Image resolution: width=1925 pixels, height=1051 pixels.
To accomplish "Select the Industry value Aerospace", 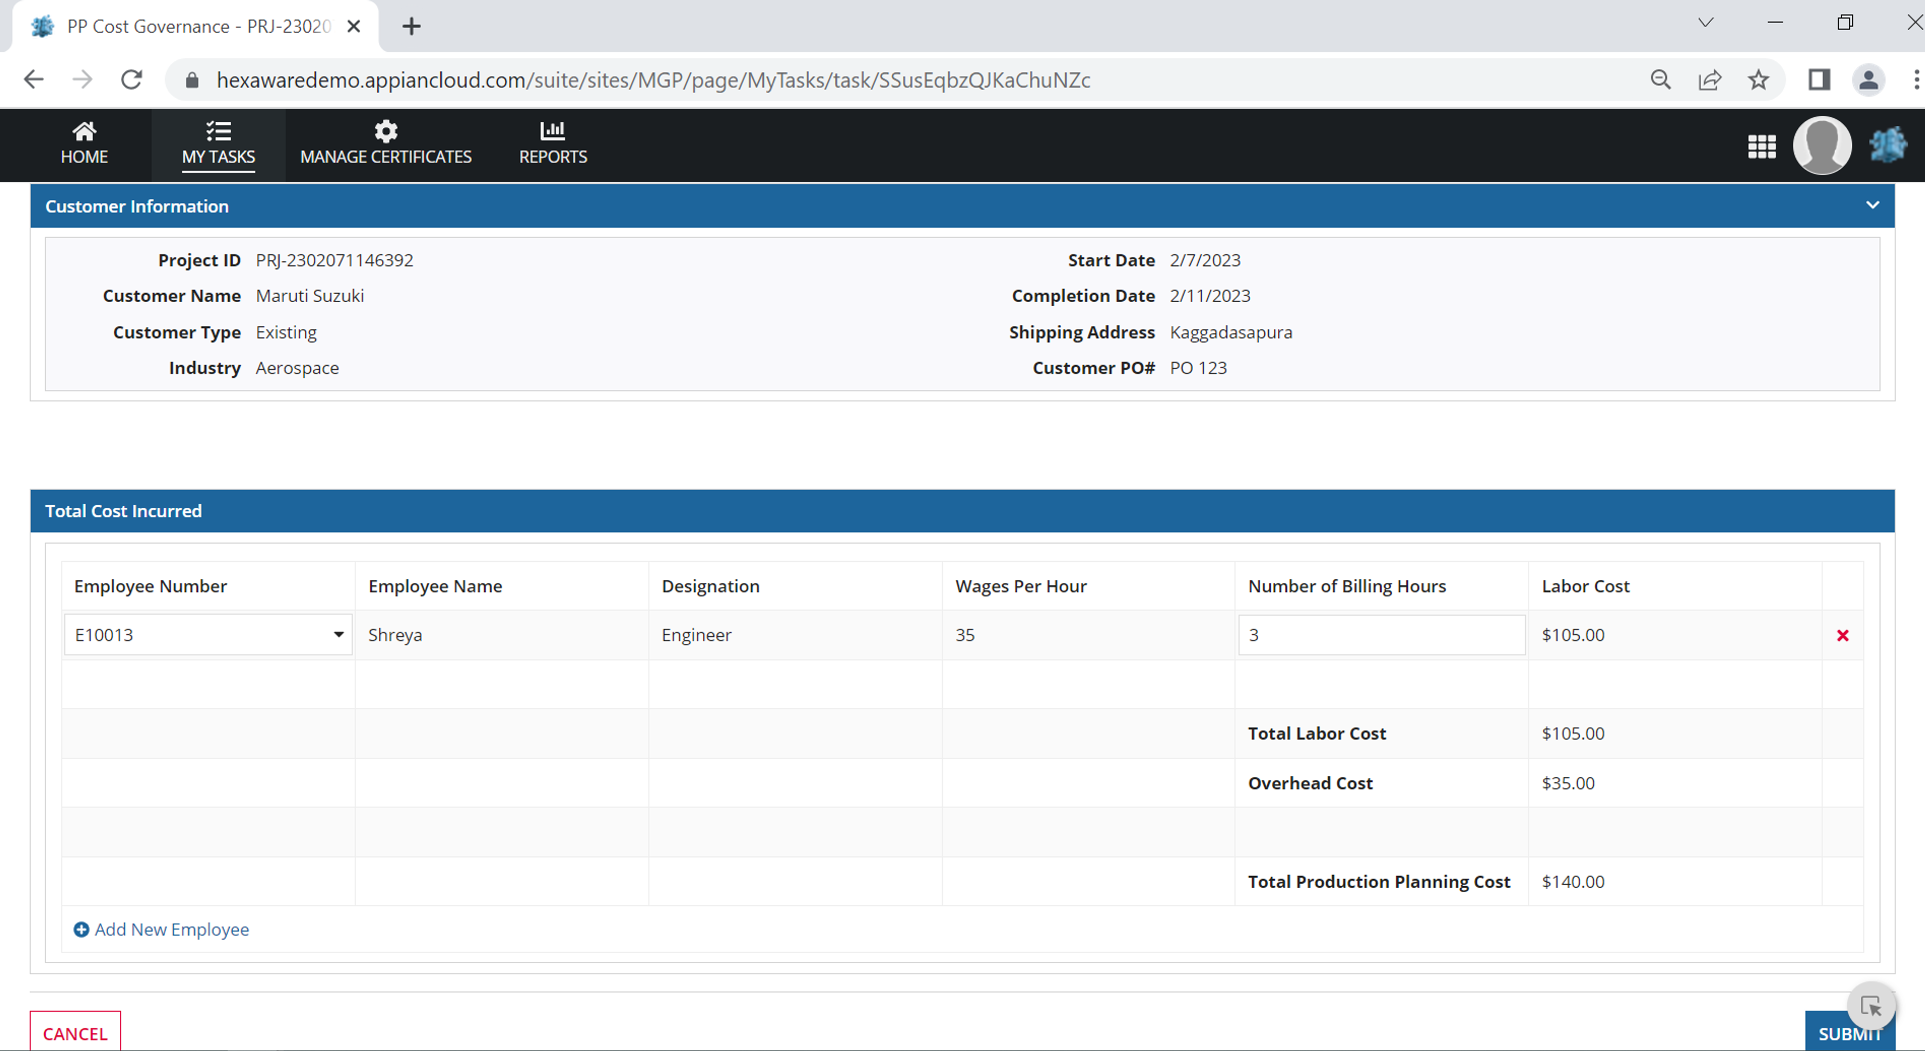I will click(297, 367).
